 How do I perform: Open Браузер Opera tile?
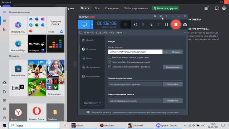pos(37,112)
